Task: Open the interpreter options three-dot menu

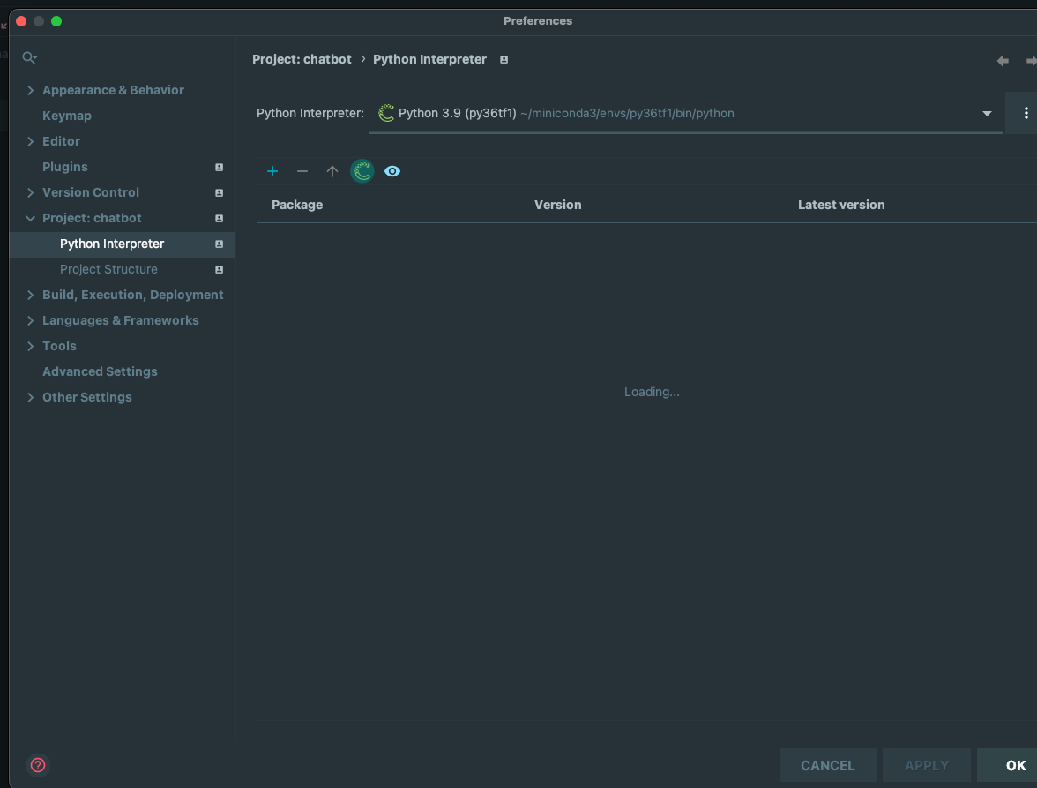Action: click(x=1025, y=113)
